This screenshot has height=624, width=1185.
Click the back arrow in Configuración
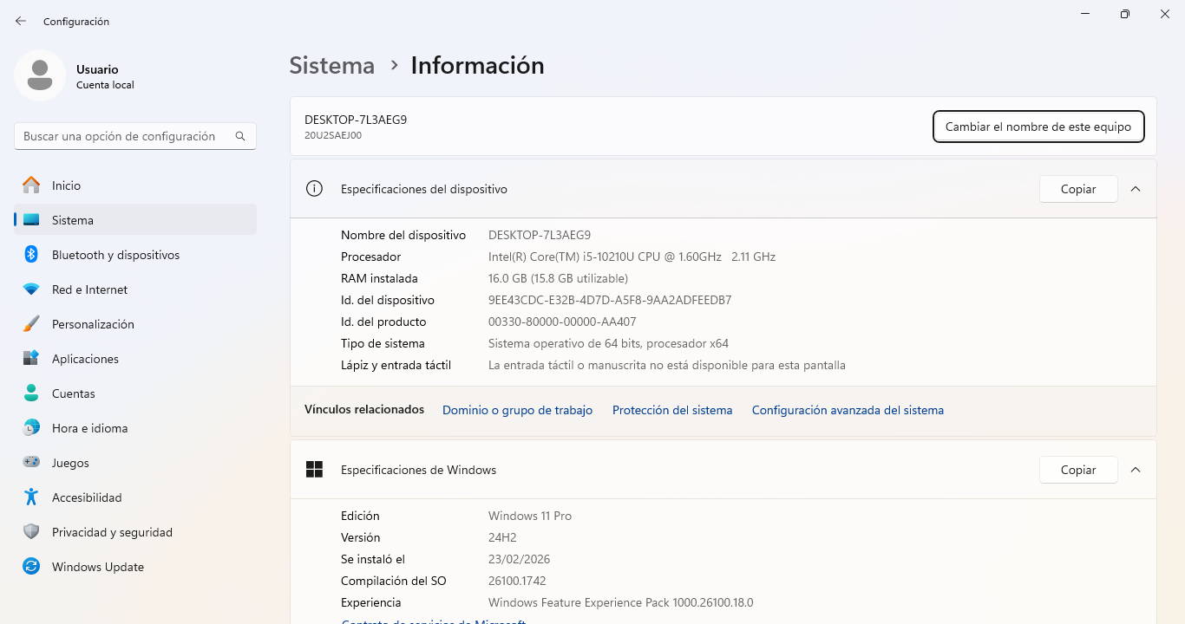click(x=21, y=21)
